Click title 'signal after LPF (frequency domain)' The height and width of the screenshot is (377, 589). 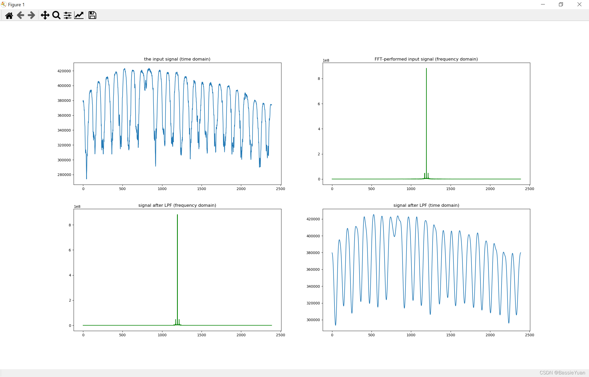coord(177,205)
